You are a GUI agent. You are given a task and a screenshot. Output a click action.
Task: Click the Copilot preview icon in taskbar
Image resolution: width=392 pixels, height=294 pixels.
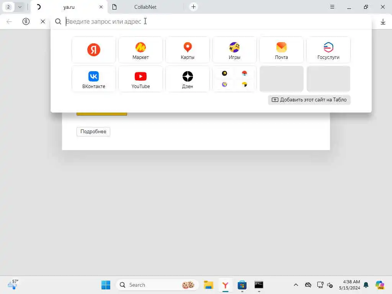click(380, 285)
